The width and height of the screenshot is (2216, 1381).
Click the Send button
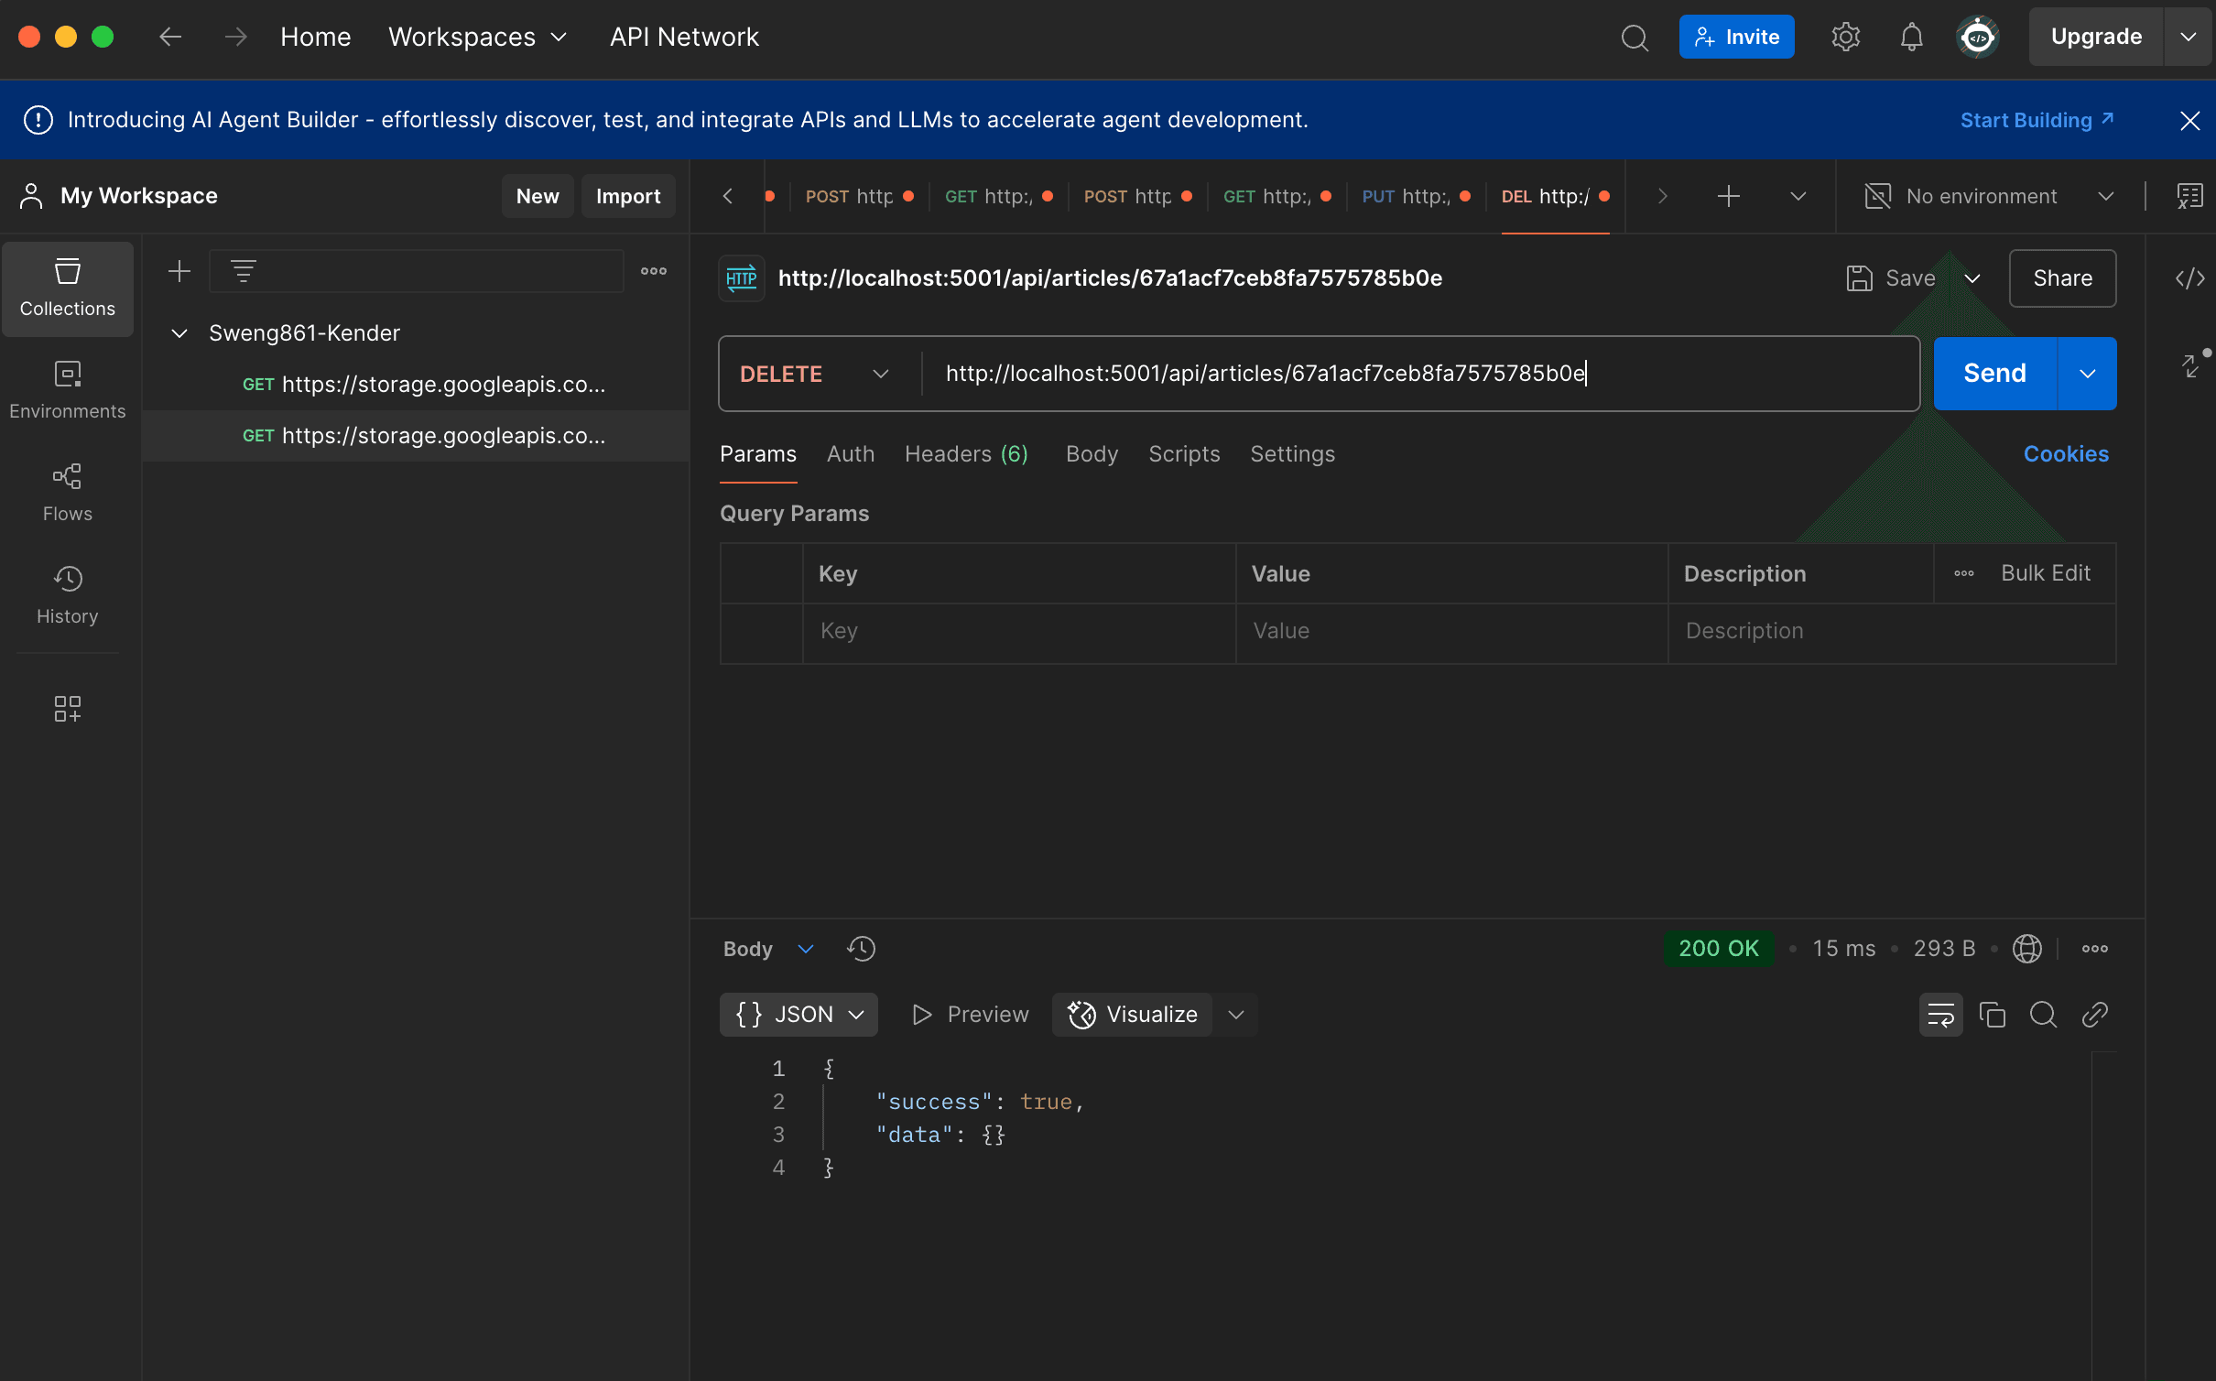pos(1994,374)
